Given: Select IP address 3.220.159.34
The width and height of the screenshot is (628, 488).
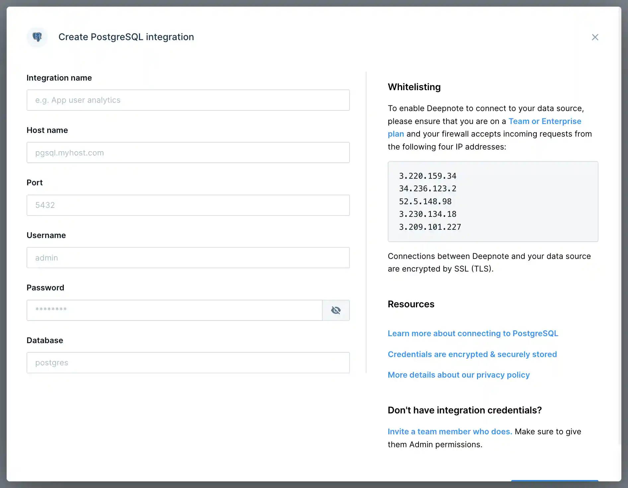Looking at the screenshot, I should (428, 176).
